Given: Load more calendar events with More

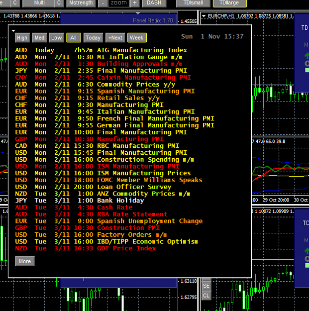Looking at the screenshot, I should 25,261.
